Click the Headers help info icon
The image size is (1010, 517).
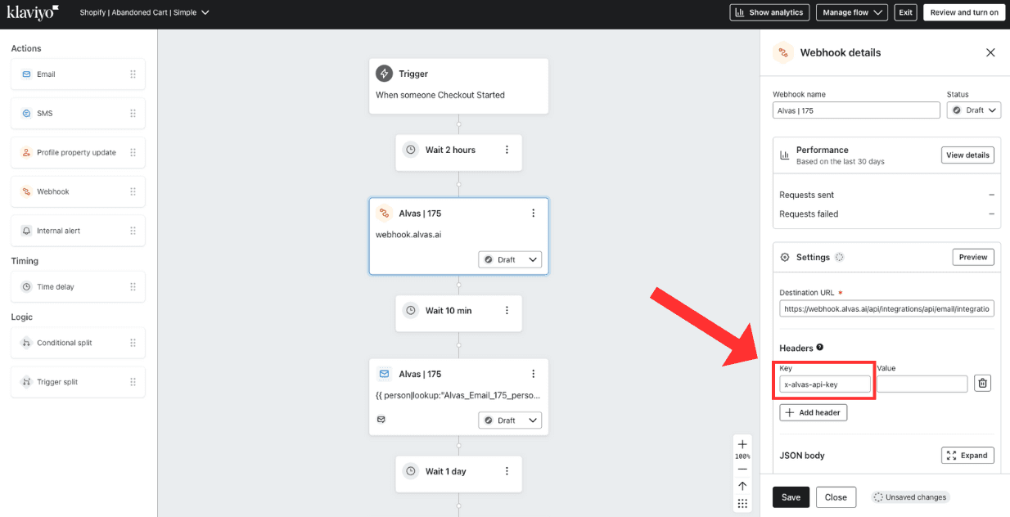point(820,348)
